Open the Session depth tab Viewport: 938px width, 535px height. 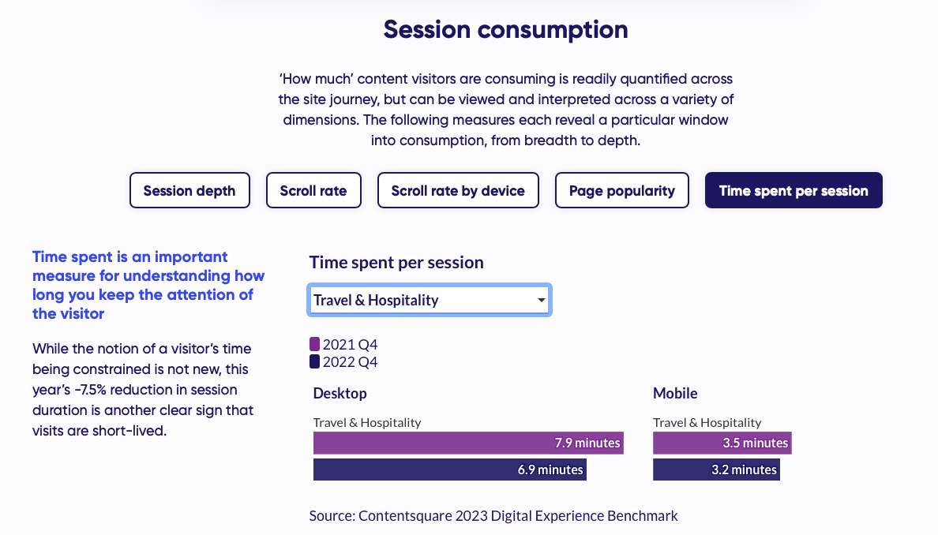click(x=189, y=190)
